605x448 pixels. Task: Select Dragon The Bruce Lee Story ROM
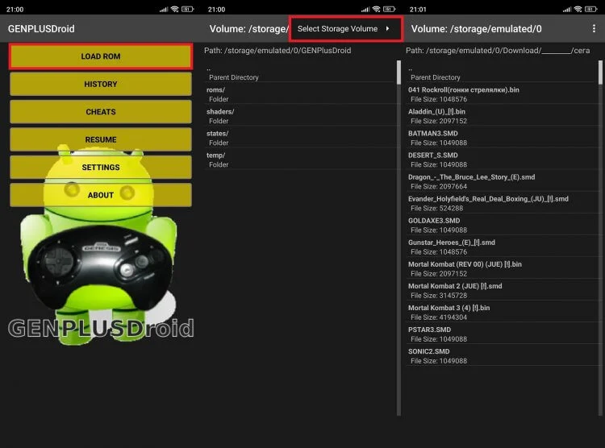click(x=502, y=181)
